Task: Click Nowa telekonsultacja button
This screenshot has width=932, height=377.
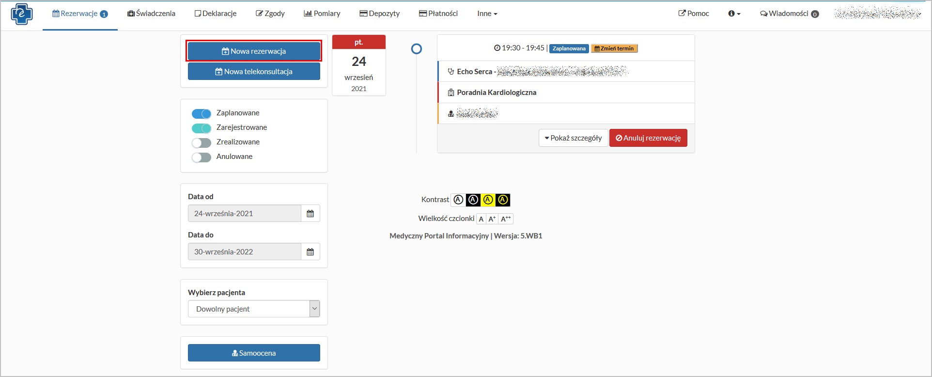Action: tap(254, 71)
